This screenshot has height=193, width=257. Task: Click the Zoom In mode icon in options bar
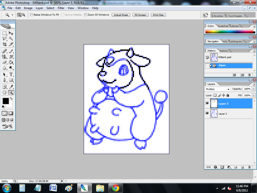click(19, 15)
